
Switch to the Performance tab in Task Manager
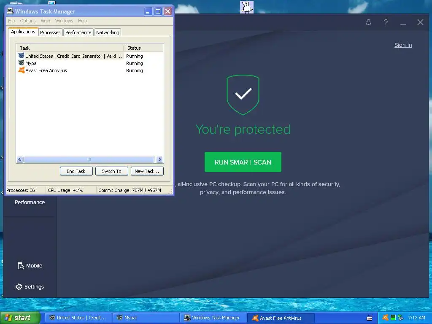pyautogui.click(x=78, y=32)
